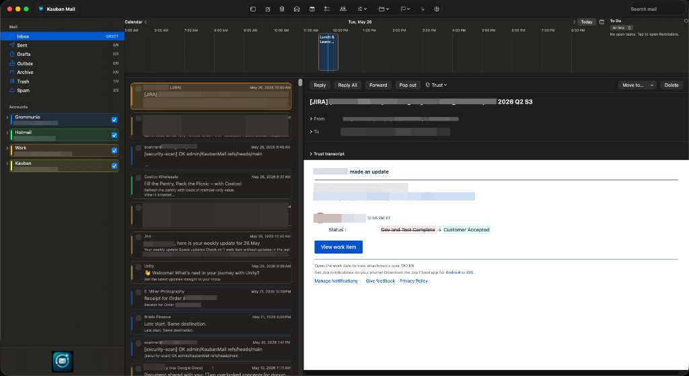Click the Reply All button
This screenshot has height=376, width=689.
point(348,85)
